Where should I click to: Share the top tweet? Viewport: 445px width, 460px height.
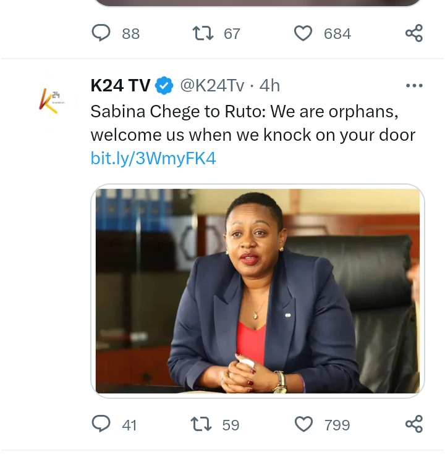[414, 33]
